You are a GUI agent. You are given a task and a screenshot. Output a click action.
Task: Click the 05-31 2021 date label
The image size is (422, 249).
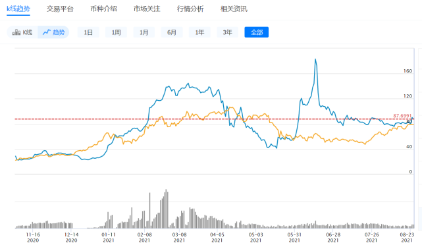pyautogui.click(x=294, y=237)
